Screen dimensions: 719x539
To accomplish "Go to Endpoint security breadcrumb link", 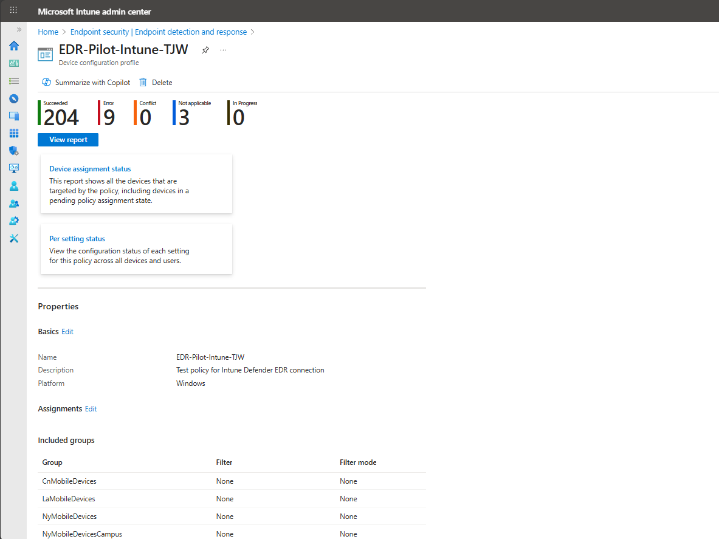I will tap(159, 32).
